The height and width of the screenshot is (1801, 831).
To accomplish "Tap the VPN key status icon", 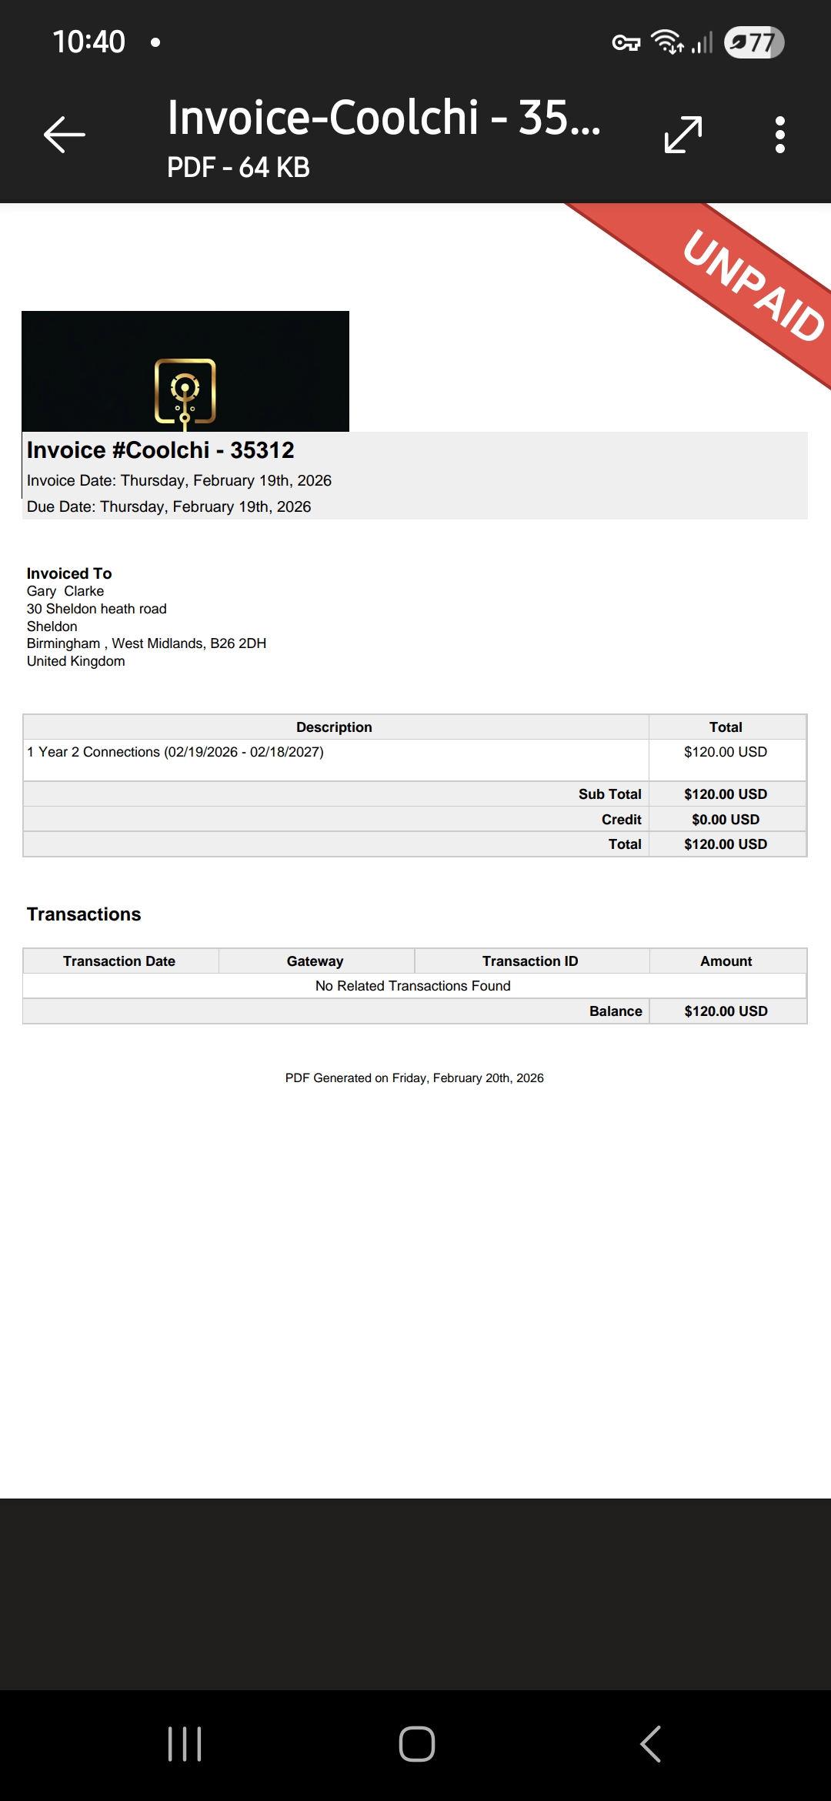I will click(626, 43).
